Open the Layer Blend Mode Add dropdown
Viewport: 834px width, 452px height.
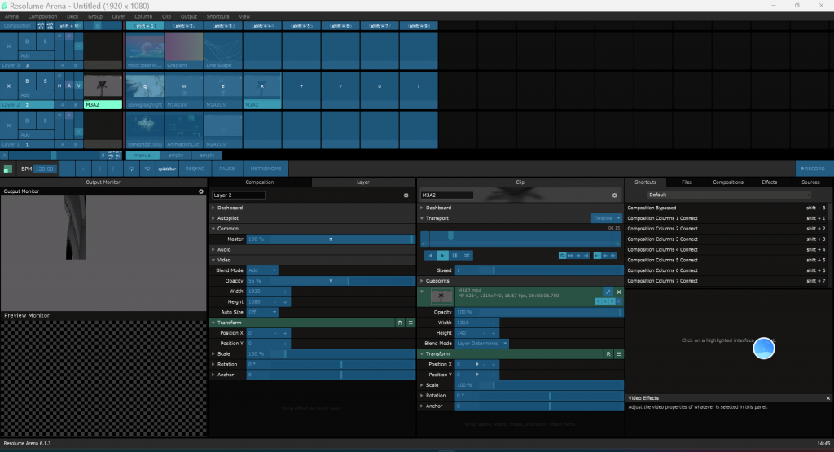(x=261, y=270)
